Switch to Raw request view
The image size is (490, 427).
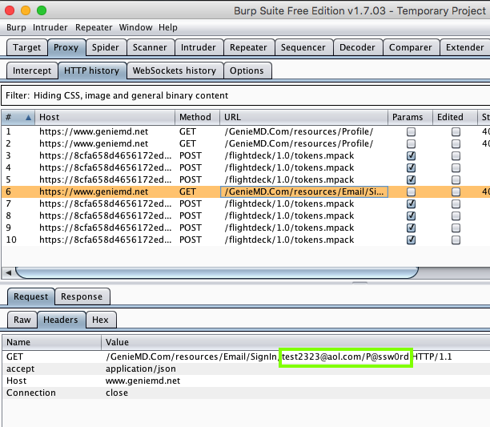tap(22, 320)
